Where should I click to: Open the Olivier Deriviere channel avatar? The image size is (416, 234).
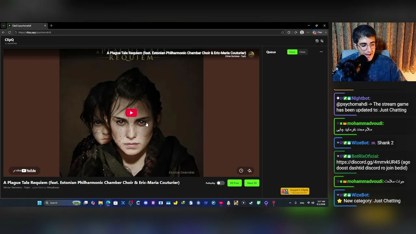coord(251,54)
